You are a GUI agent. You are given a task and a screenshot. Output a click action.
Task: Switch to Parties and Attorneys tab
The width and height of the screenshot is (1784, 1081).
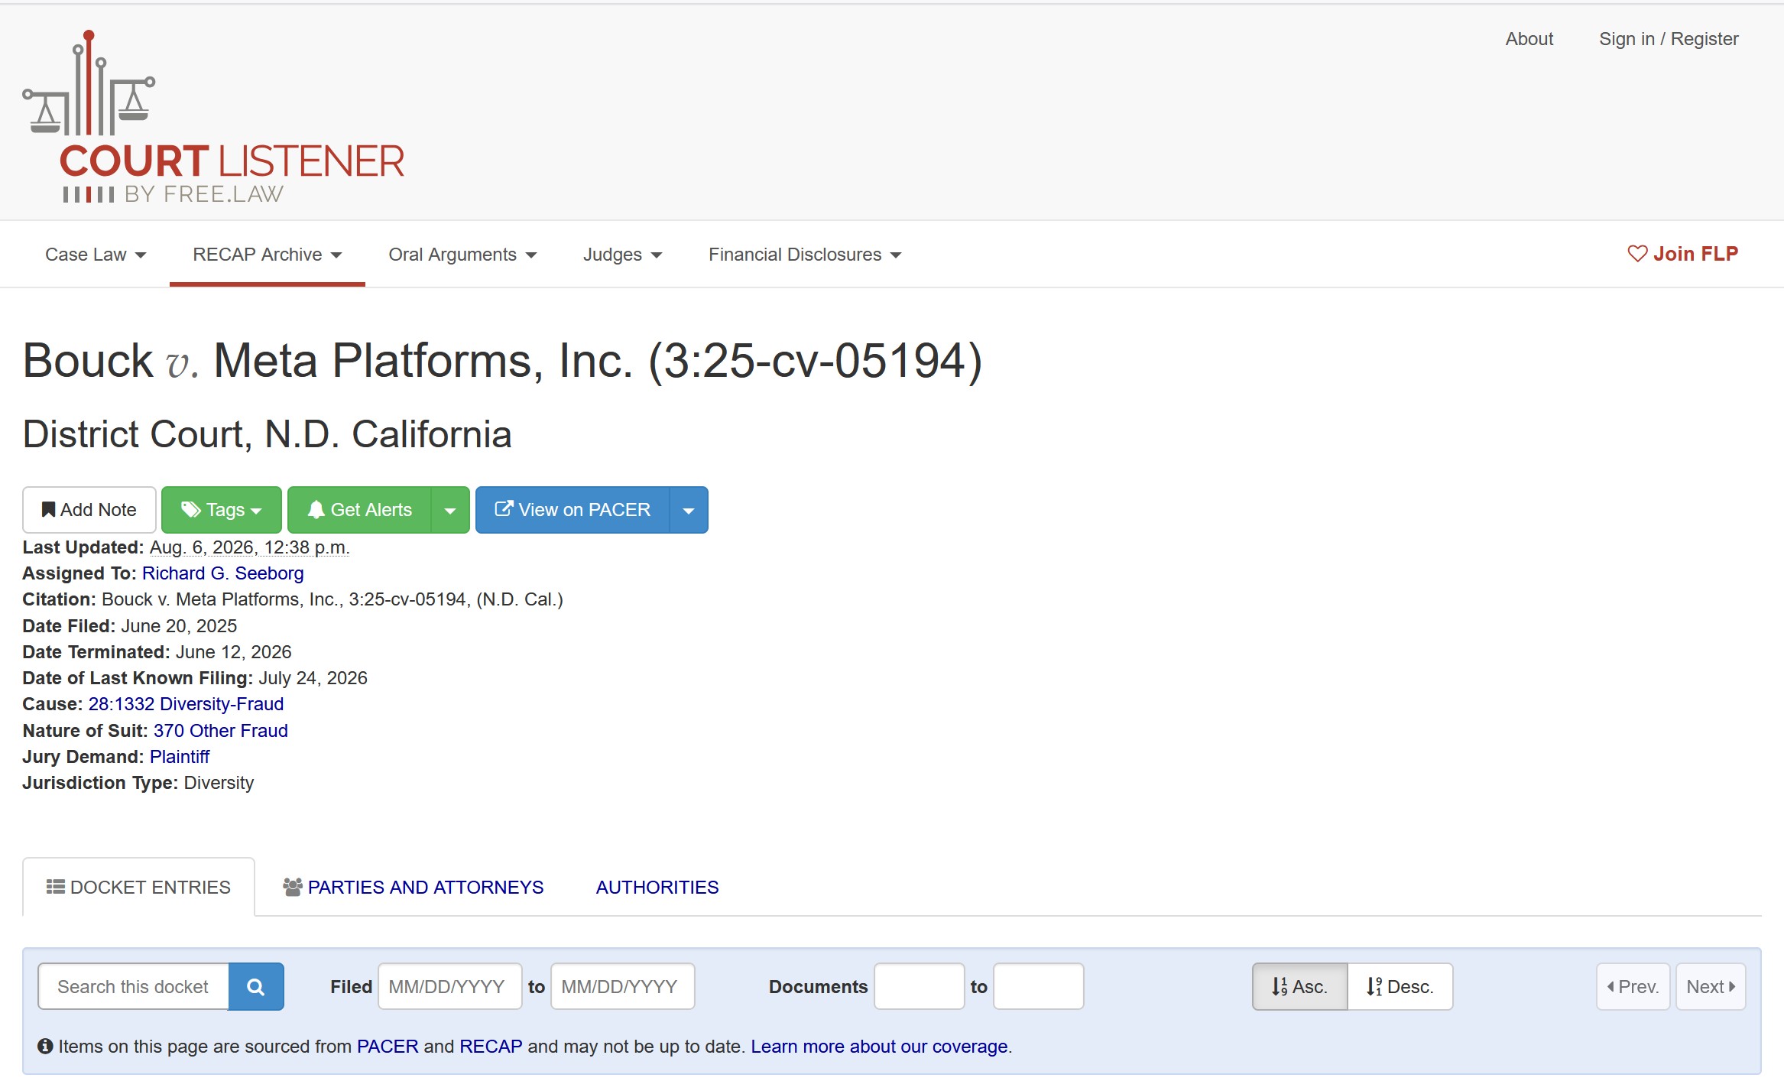click(x=413, y=887)
